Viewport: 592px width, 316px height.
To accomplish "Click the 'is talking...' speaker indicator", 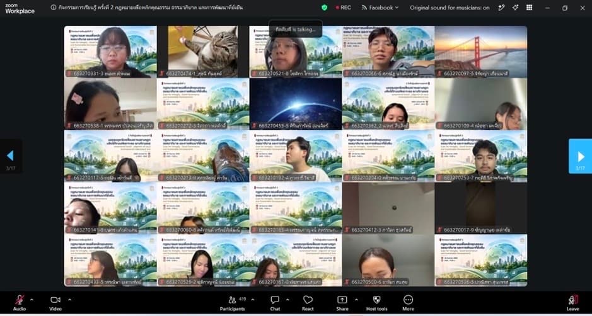I will click(x=296, y=29).
